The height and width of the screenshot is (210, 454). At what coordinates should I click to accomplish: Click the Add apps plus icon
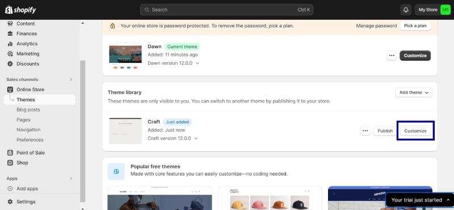[10, 188]
